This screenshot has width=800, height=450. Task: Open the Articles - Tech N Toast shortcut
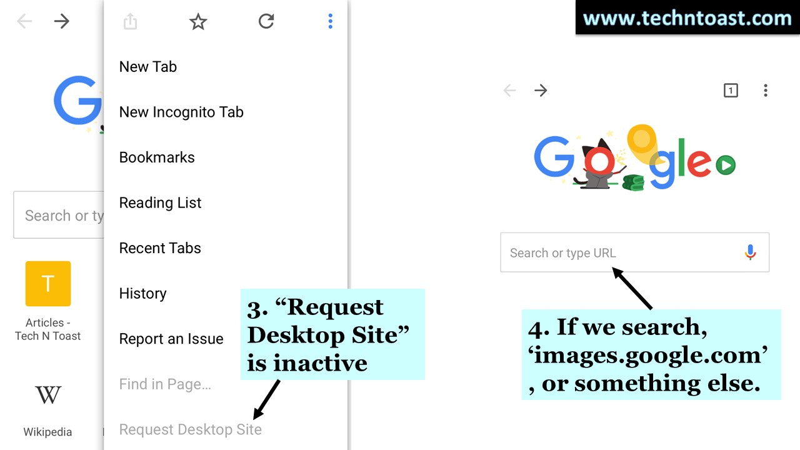point(48,284)
